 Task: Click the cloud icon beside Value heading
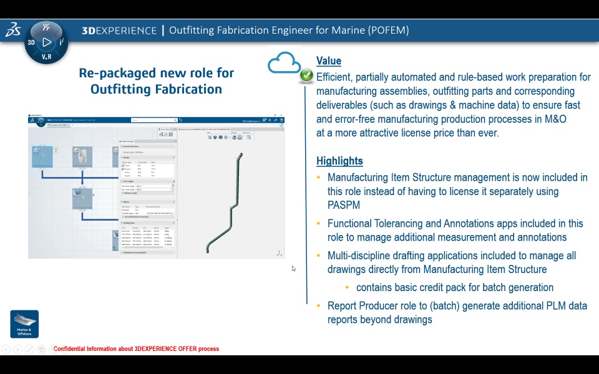pyautogui.click(x=284, y=62)
